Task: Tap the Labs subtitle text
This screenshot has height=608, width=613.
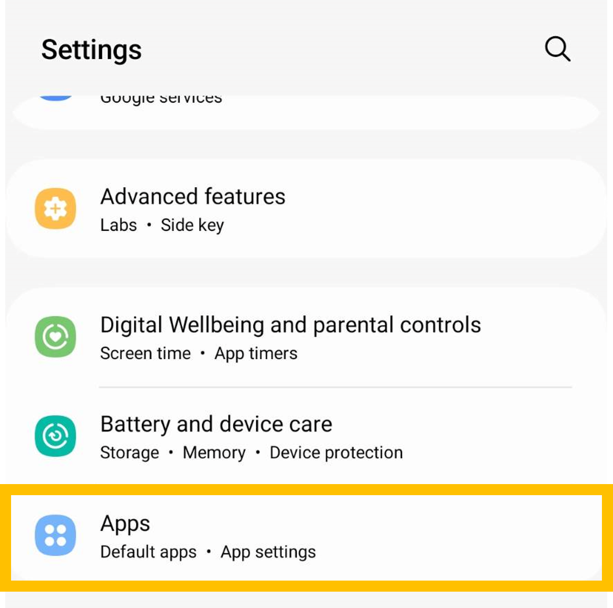Action: [x=119, y=225]
